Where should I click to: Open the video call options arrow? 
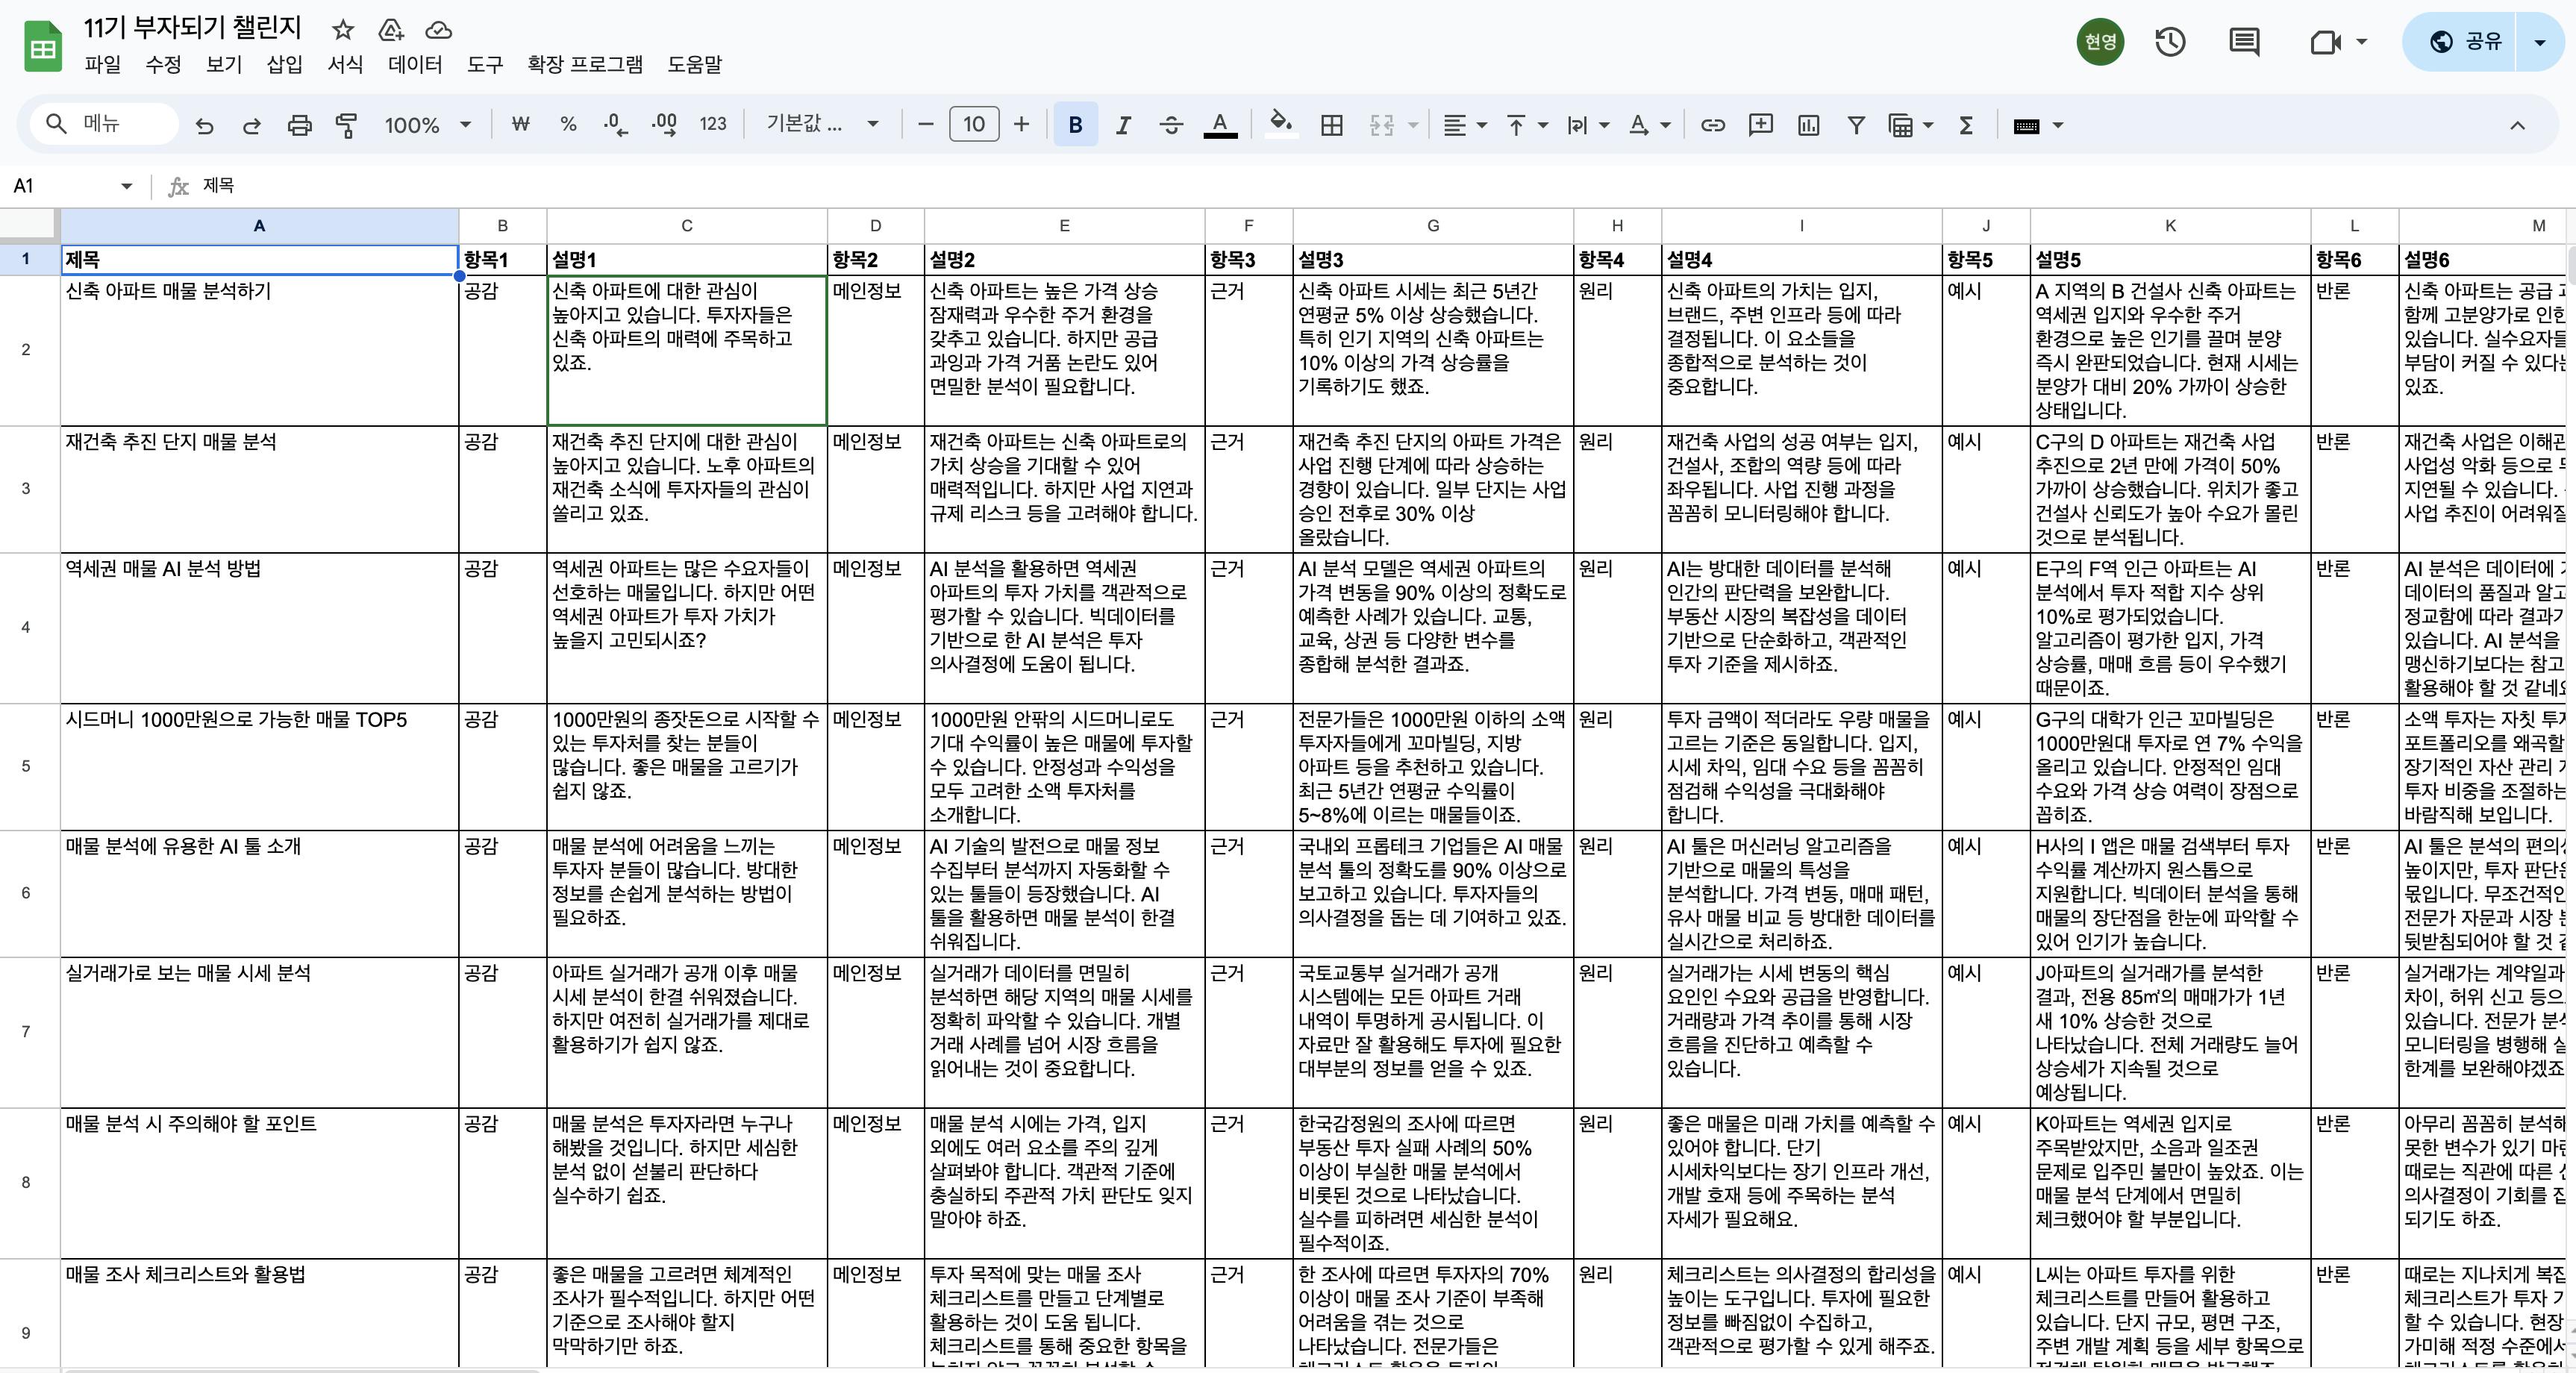click(x=2362, y=42)
